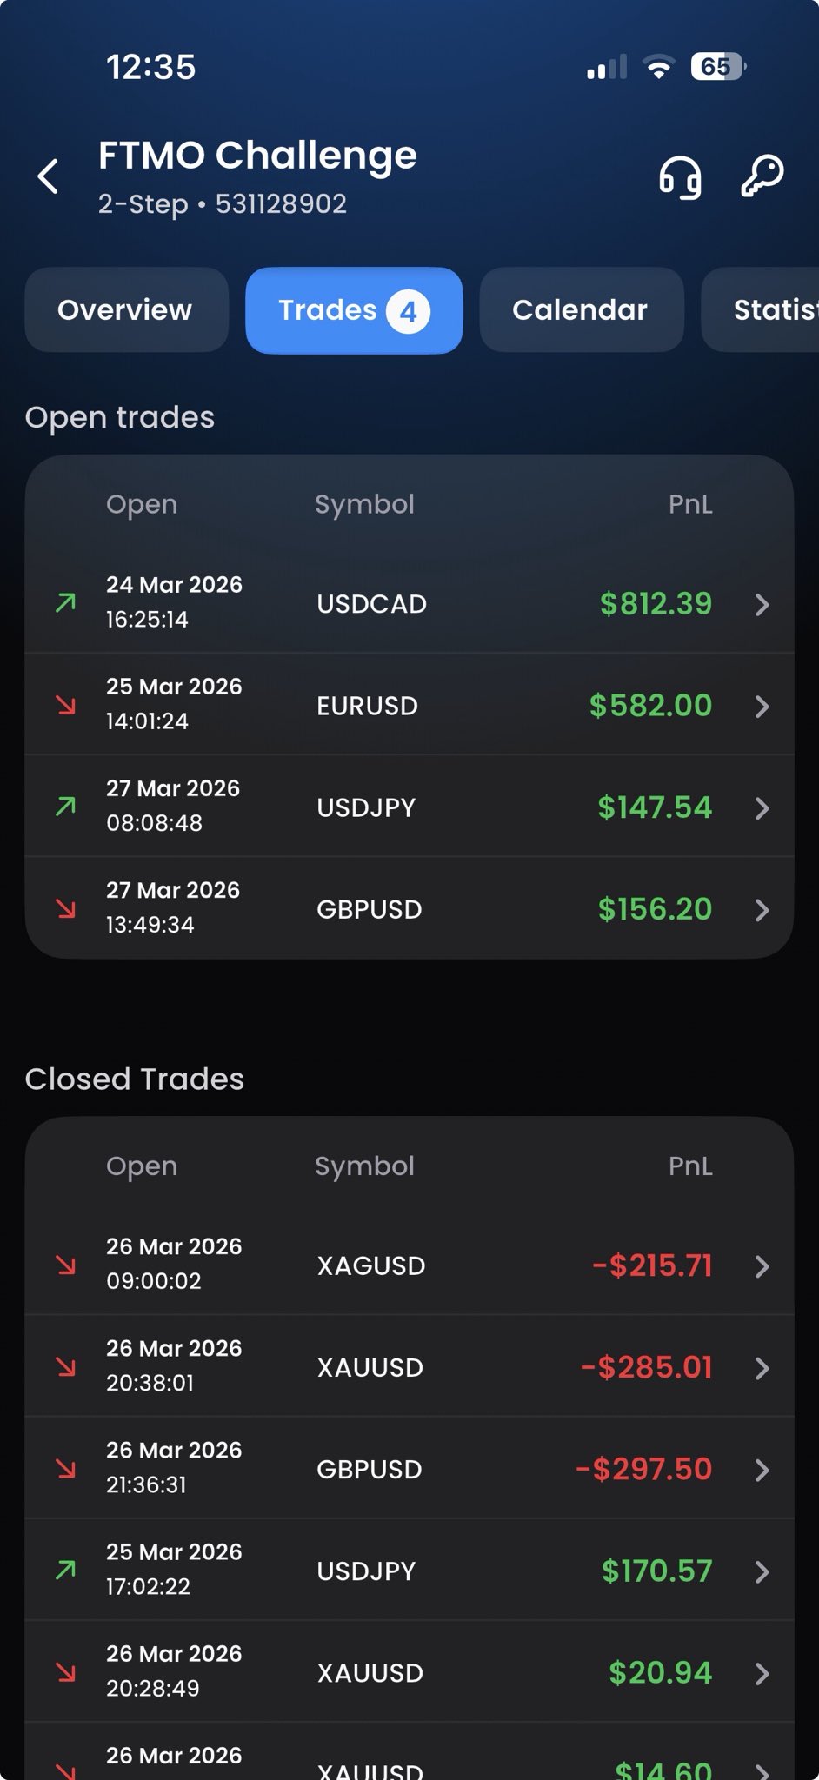
Task: Expand XAGUSD closed trade chevron
Action: [762, 1266]
